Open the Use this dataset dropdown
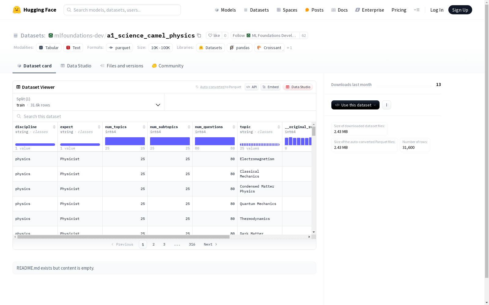 (355, 105)
